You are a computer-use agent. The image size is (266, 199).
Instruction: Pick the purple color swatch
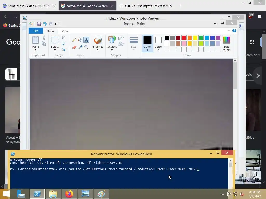[x=218, y=38]
